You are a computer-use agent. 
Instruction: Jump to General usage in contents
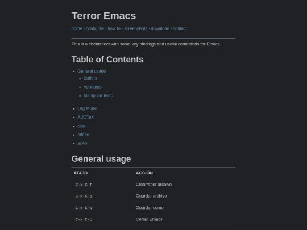(92, 71)
